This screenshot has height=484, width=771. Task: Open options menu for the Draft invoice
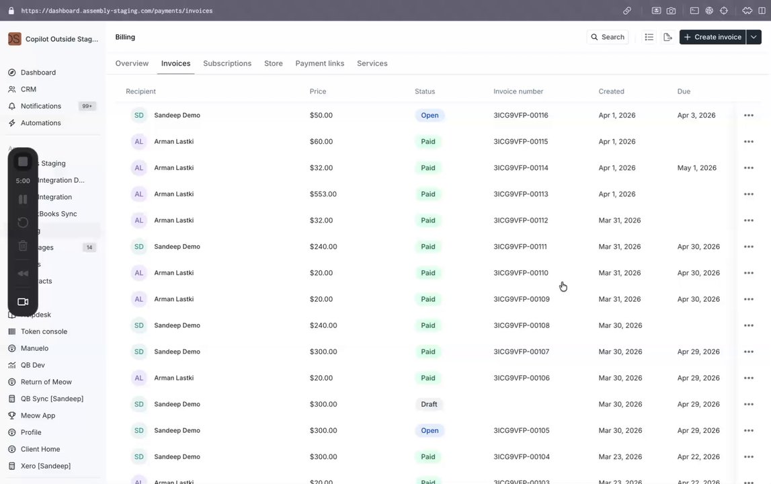click(x=748, y=404)
